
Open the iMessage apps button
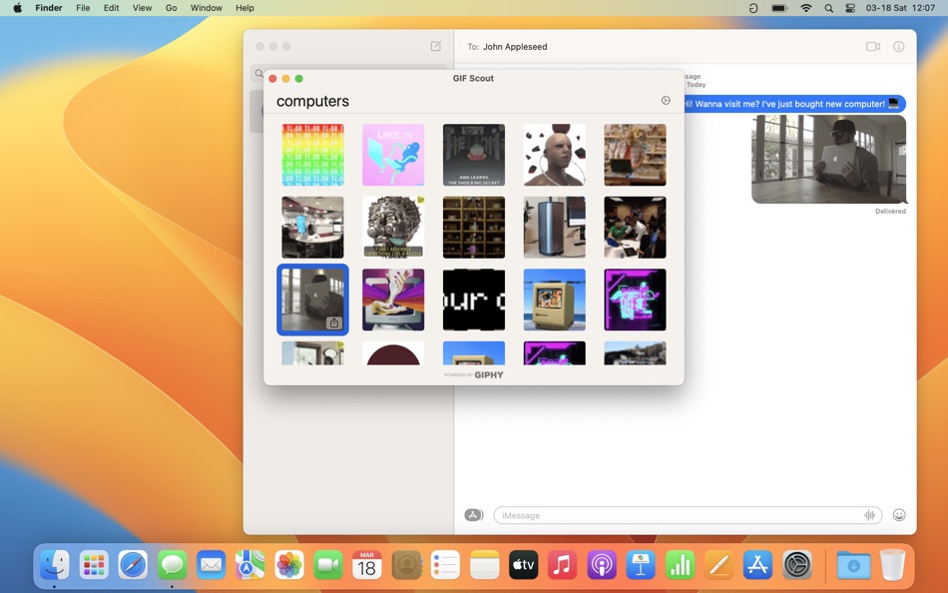coord(474,515)
